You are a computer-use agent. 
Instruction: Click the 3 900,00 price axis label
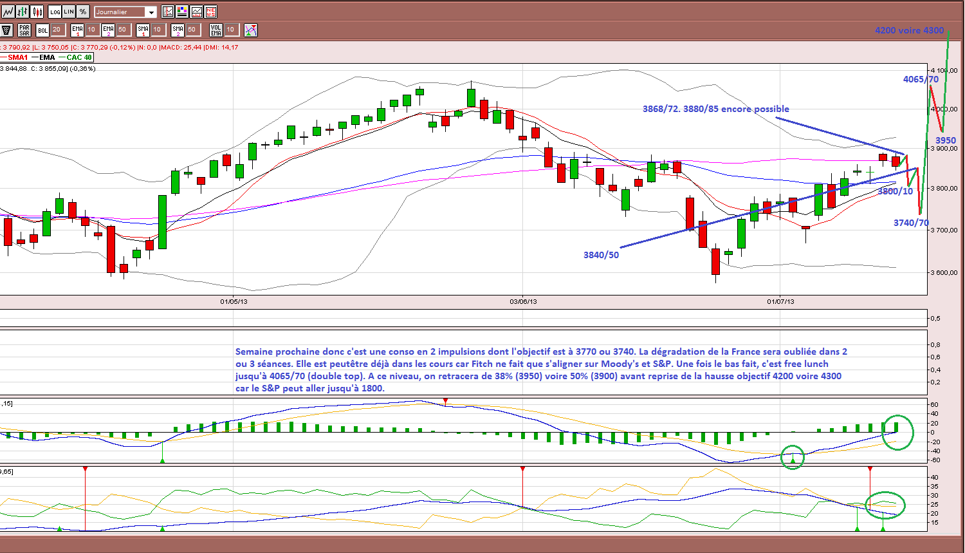click(x=944, y=148)
